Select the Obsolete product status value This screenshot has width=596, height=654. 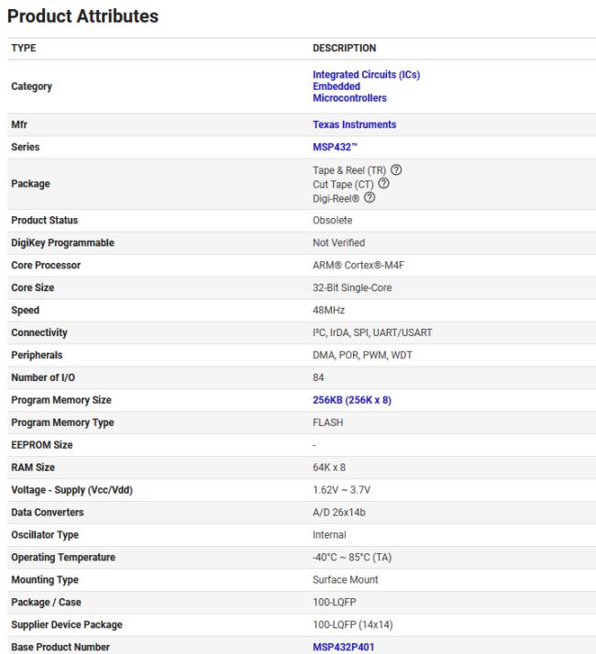(332, 221)
